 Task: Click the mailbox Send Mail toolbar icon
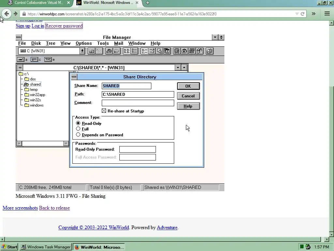point(210,51)
